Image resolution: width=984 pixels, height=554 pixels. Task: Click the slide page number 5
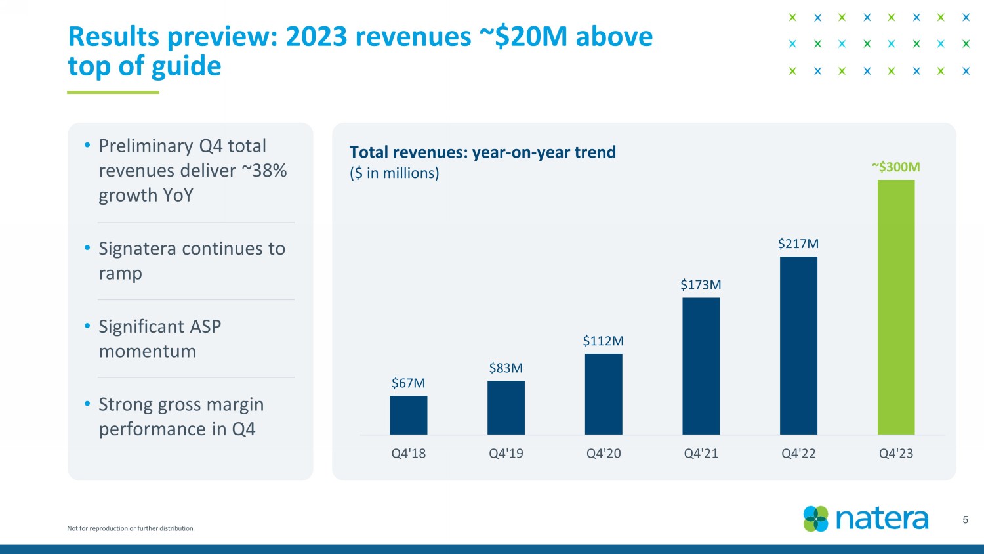pos(965,520)
